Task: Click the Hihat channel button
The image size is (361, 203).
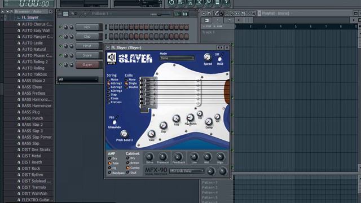Action: (x=87, y=46)
